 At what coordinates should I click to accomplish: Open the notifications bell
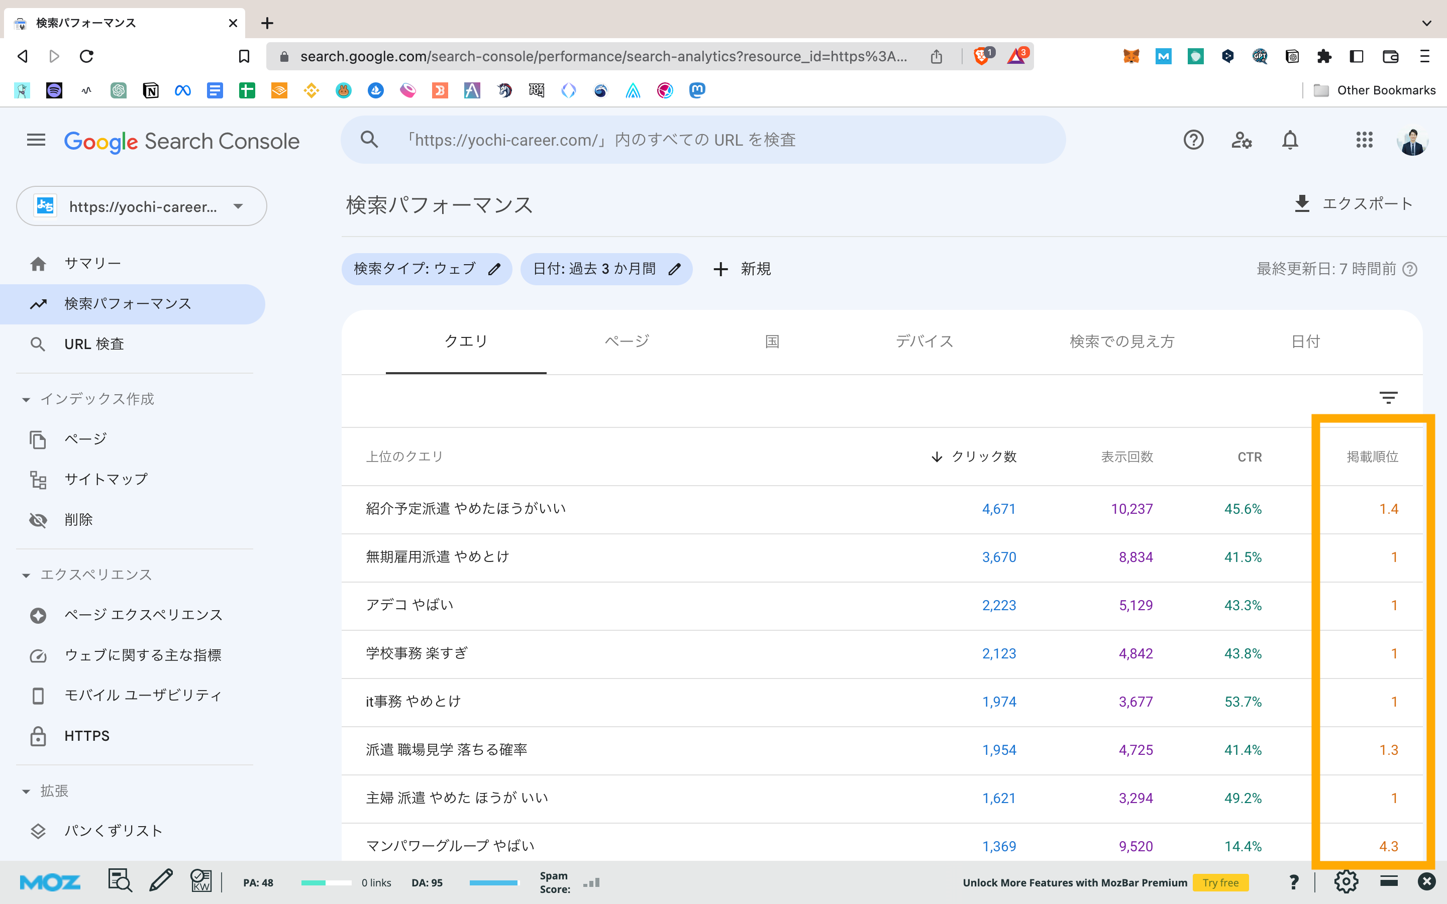coord(1290,140)
